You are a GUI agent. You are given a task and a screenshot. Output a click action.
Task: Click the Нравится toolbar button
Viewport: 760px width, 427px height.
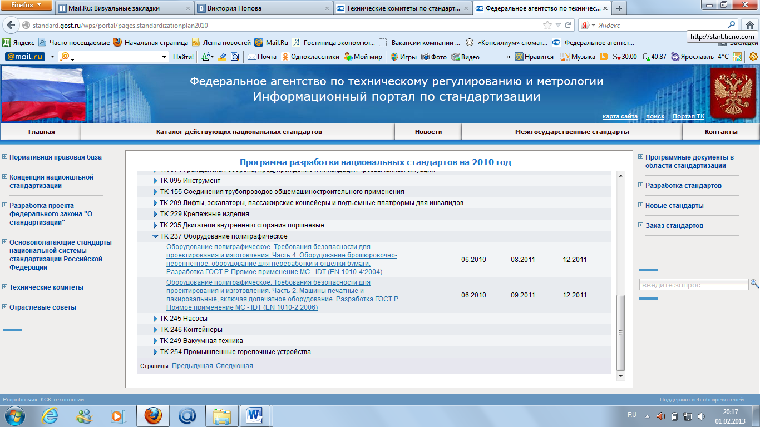point(534,57)
